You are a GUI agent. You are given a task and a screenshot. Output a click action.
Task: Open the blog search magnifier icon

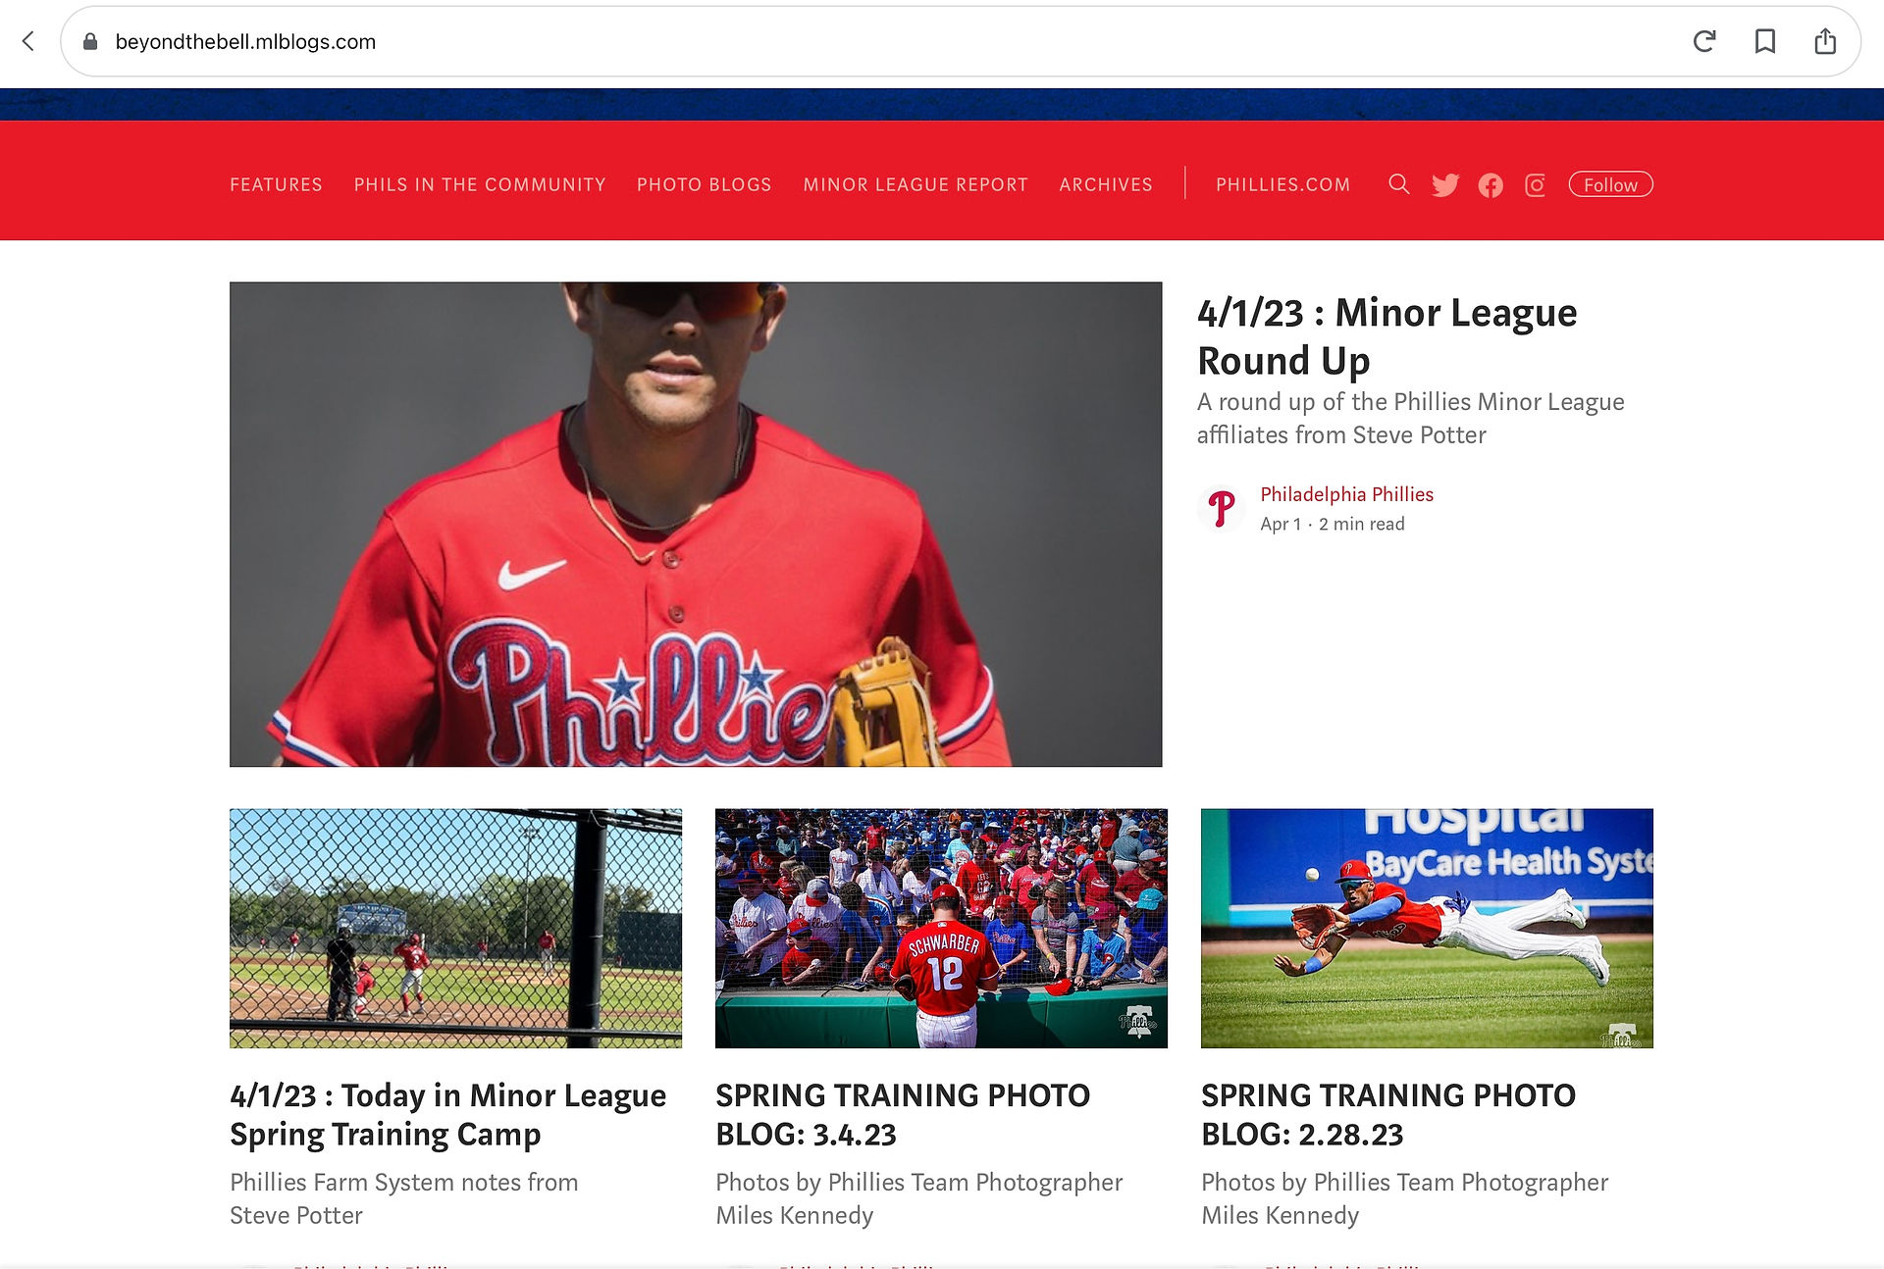1399,184
